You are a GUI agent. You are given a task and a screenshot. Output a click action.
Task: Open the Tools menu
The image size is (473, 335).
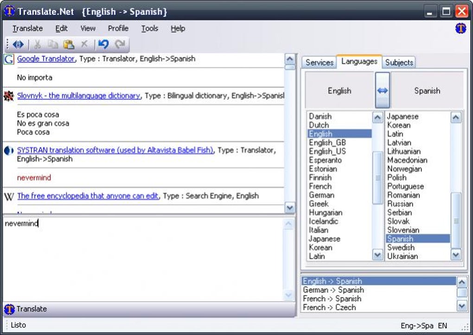click(x=150, y=29)
